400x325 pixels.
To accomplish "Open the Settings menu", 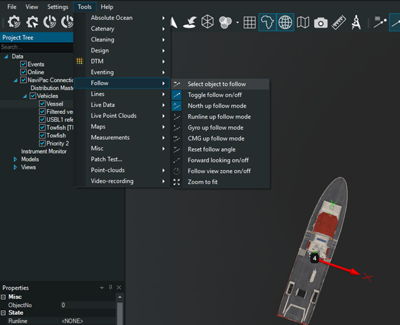I will (58, 7).
